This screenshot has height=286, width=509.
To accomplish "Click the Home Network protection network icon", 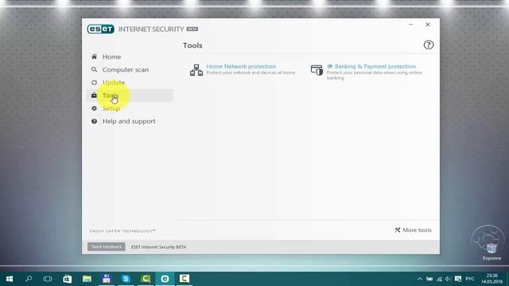I will [x=196, y=70].
